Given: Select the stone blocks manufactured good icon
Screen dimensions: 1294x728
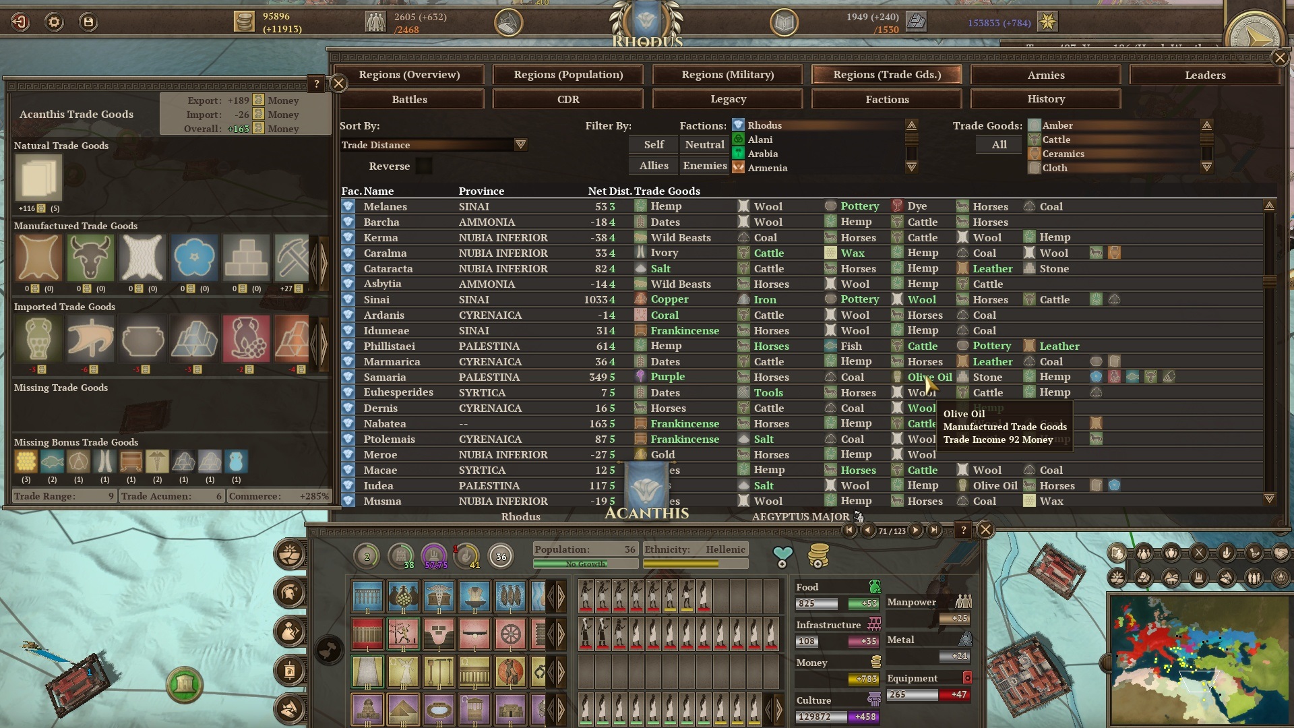Looking at the screenshot, I should pos(246,257).
